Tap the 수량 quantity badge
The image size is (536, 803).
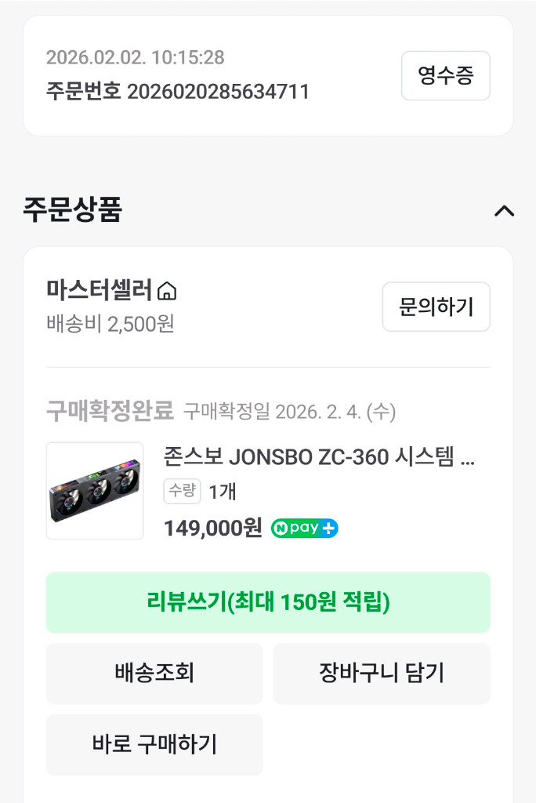pyautogui.click(x=181, y=491)
